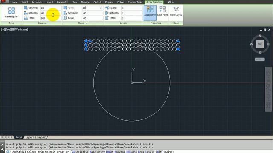Image resolution: width=273 pixels, height=153 pixels.
Task: Close the command line window
Action: pyautogui.click(x=2, y=144)
